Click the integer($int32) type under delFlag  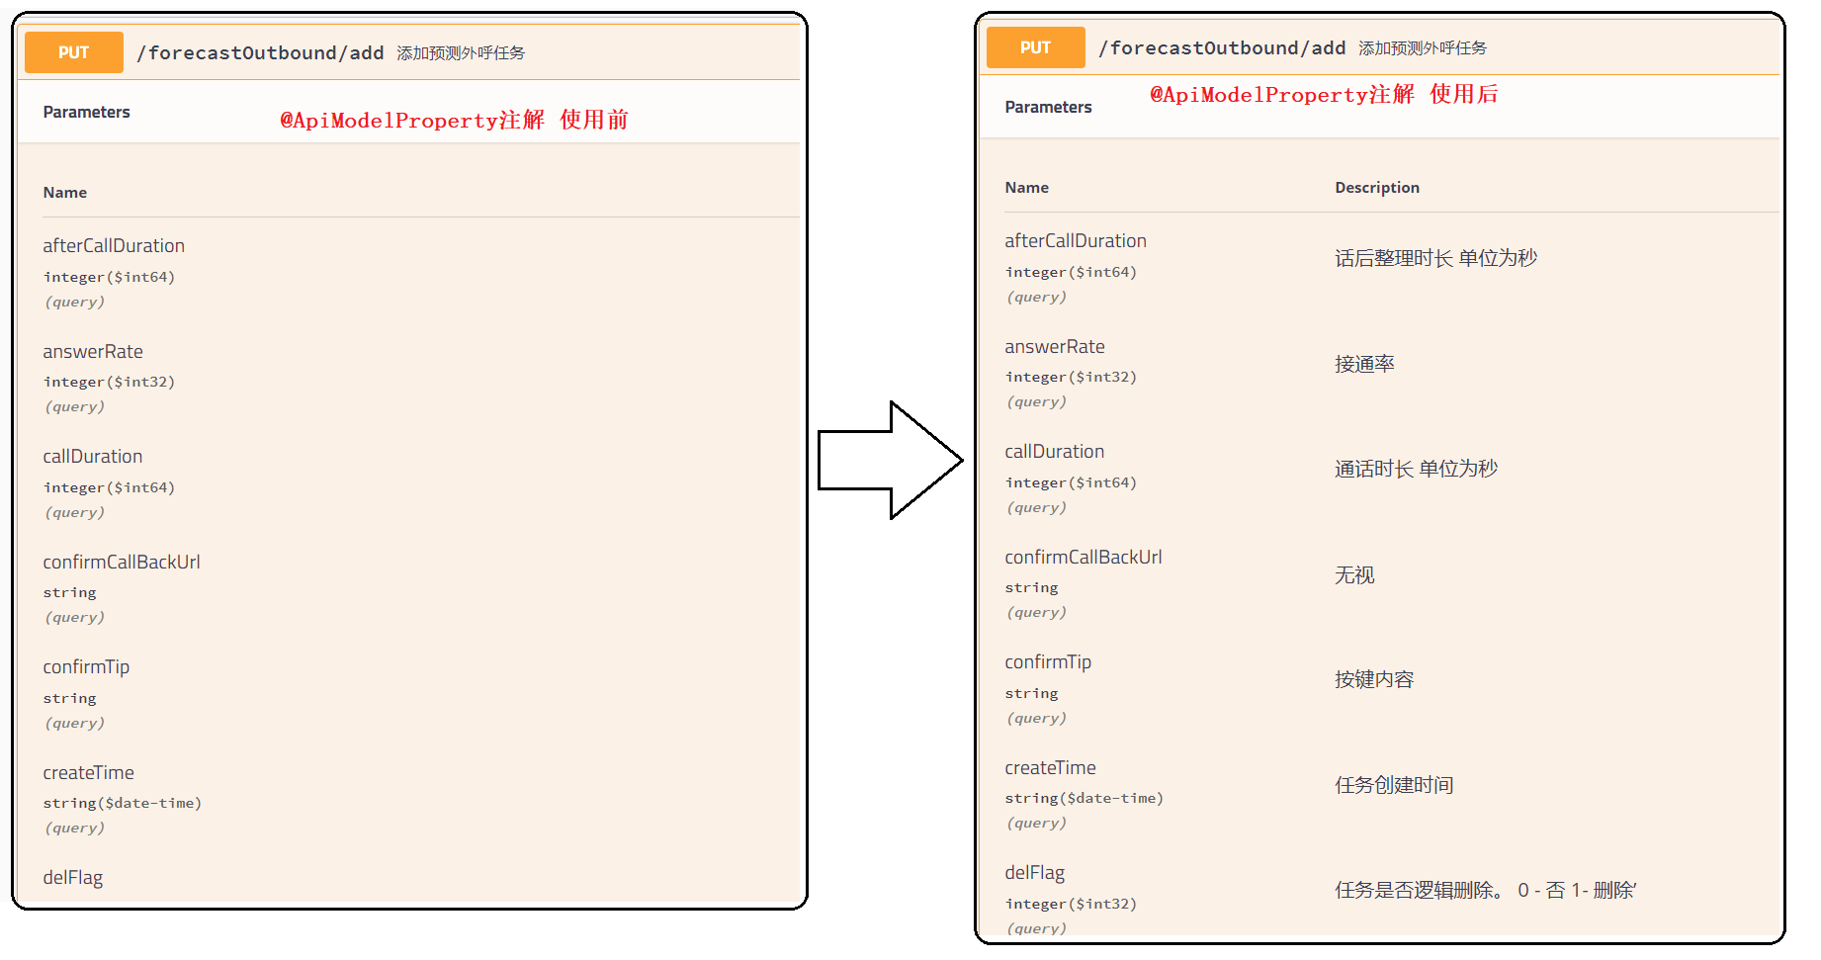(1071, 903)
